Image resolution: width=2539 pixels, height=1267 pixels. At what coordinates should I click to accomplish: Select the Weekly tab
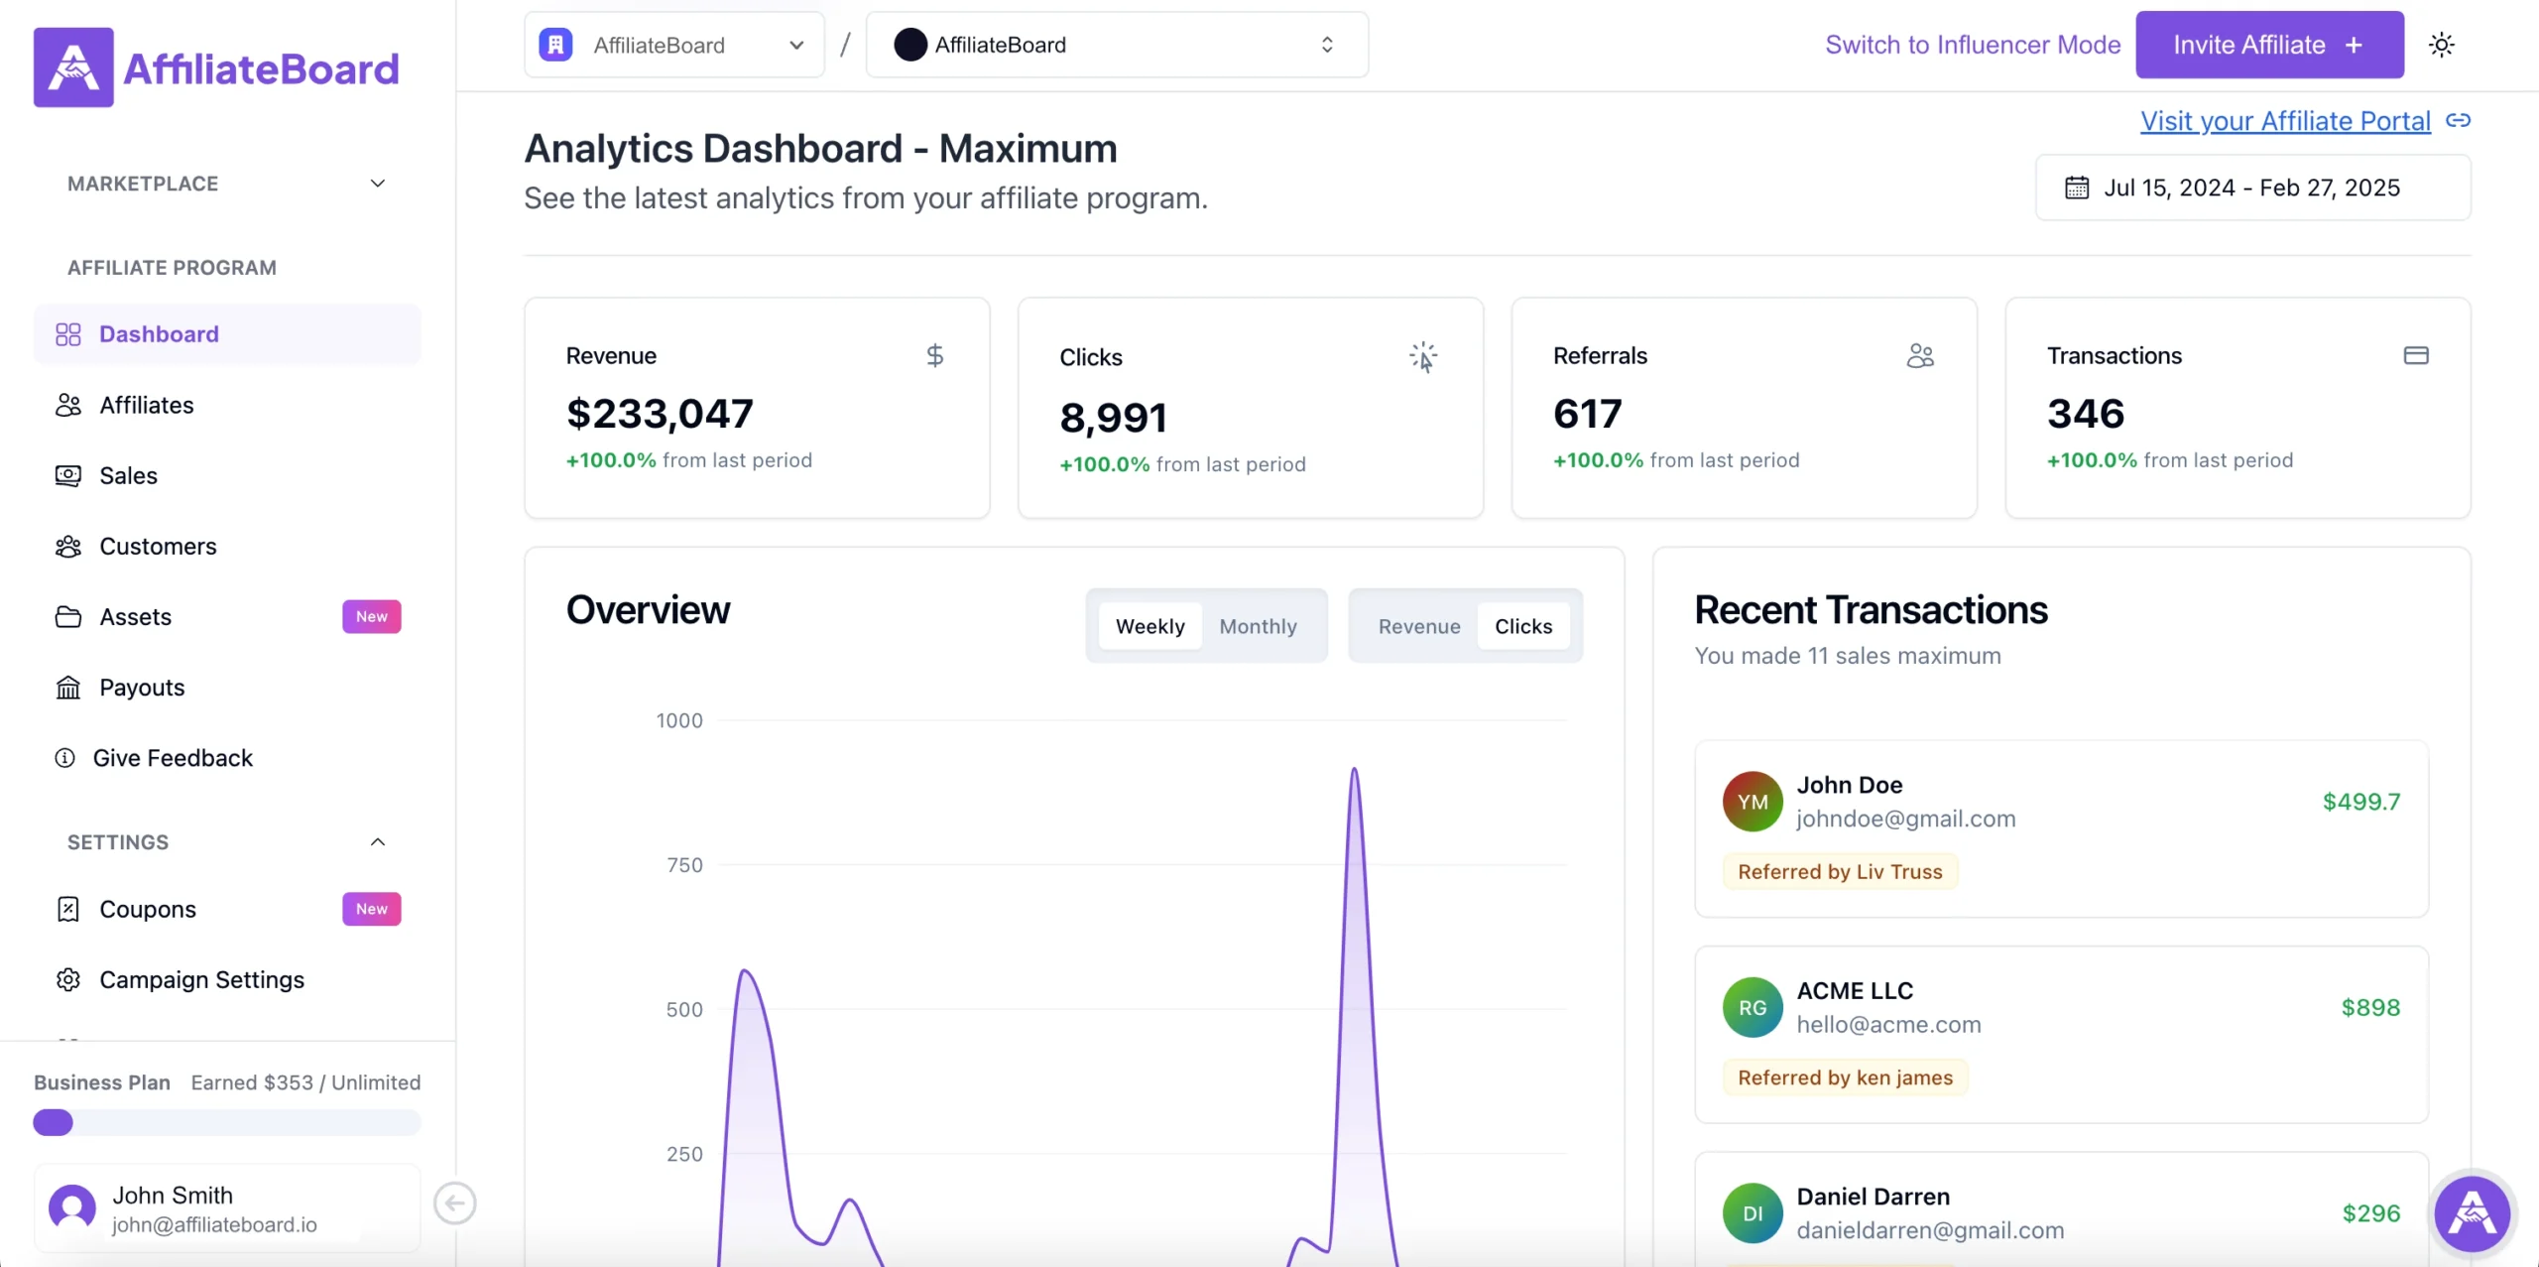pos(1150,626)
